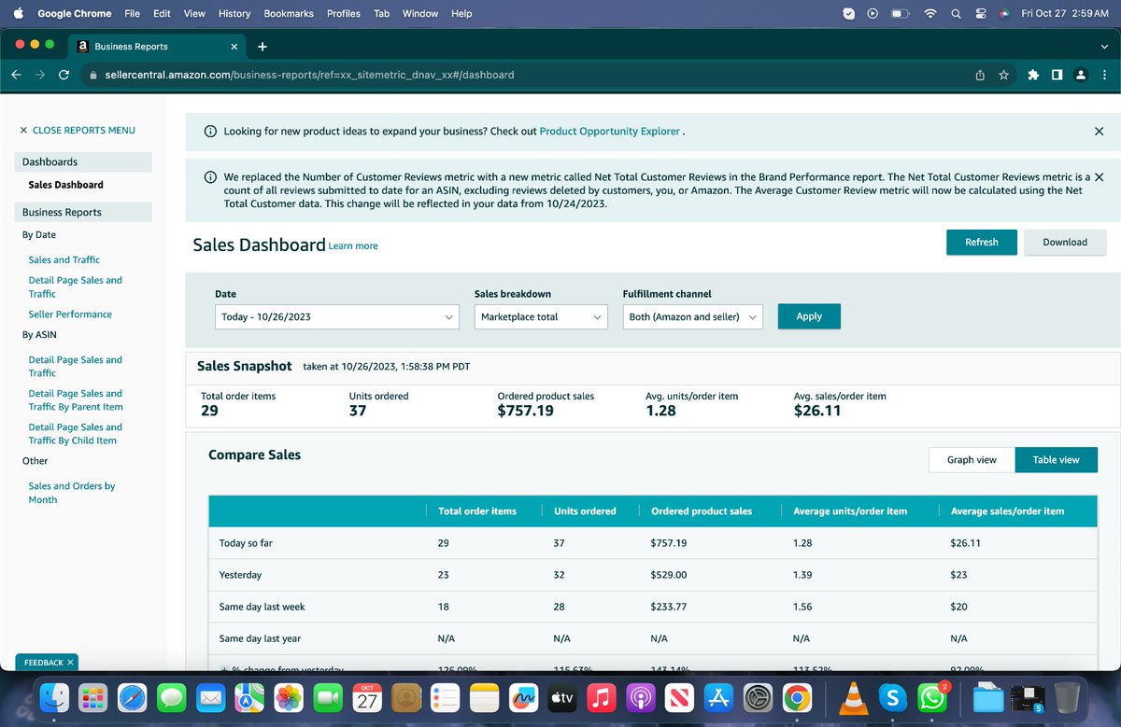Open Control Center in menu bar
Viewport: 1121px width, 727px height.
(x=981, y=14)
